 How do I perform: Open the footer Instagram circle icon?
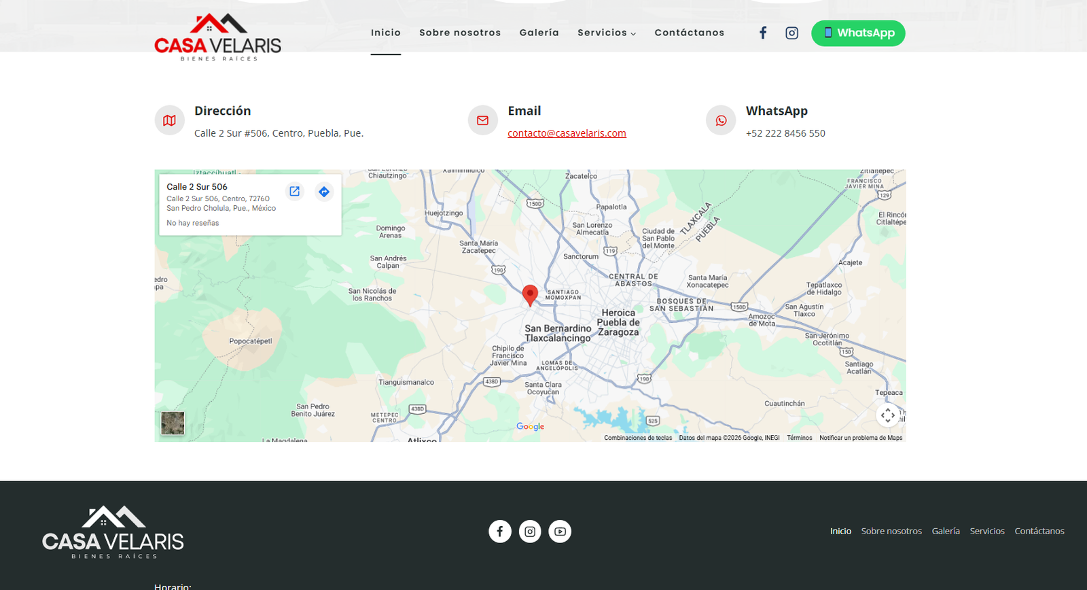point(530,532)
